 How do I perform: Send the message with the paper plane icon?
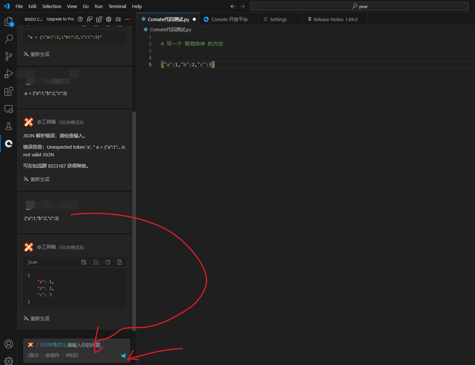(123, 356)
